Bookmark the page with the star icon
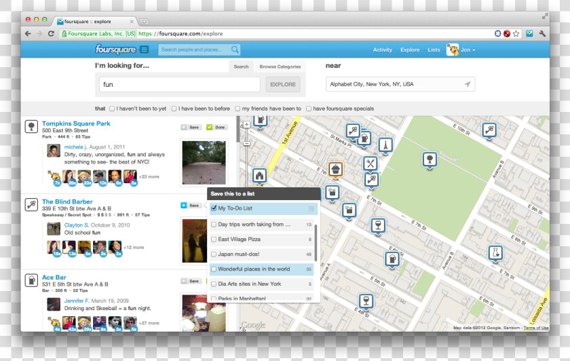 coord(516,34)
